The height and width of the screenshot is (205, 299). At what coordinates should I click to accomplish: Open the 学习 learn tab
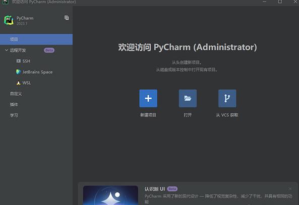click(14, 115)
